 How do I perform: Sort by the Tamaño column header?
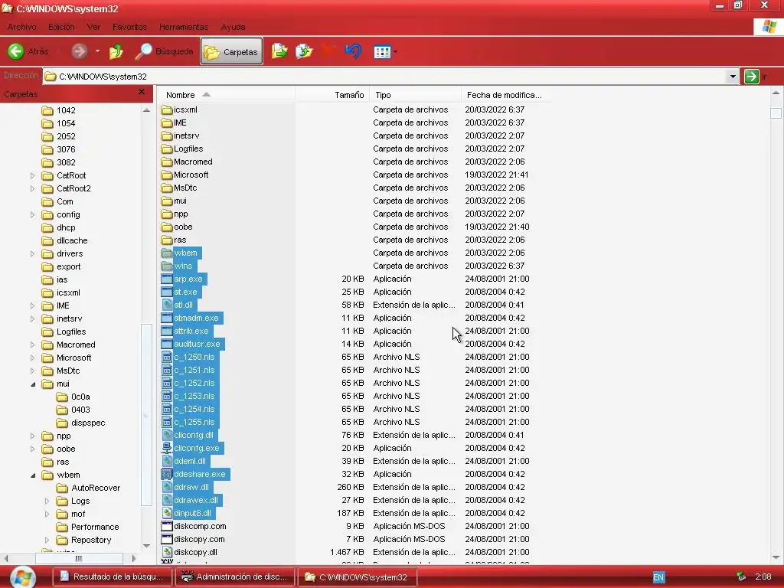[332, 94]
